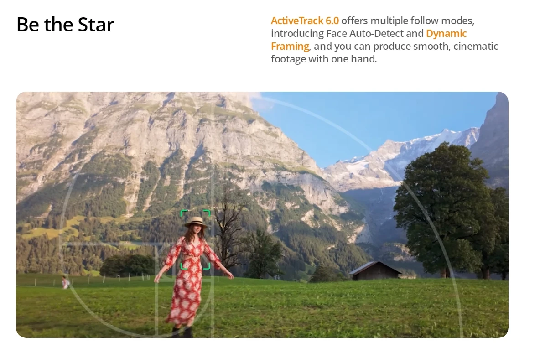Screen dimensions: 540x353
Task: Click the orange word Framing
Action: [290, 46]
